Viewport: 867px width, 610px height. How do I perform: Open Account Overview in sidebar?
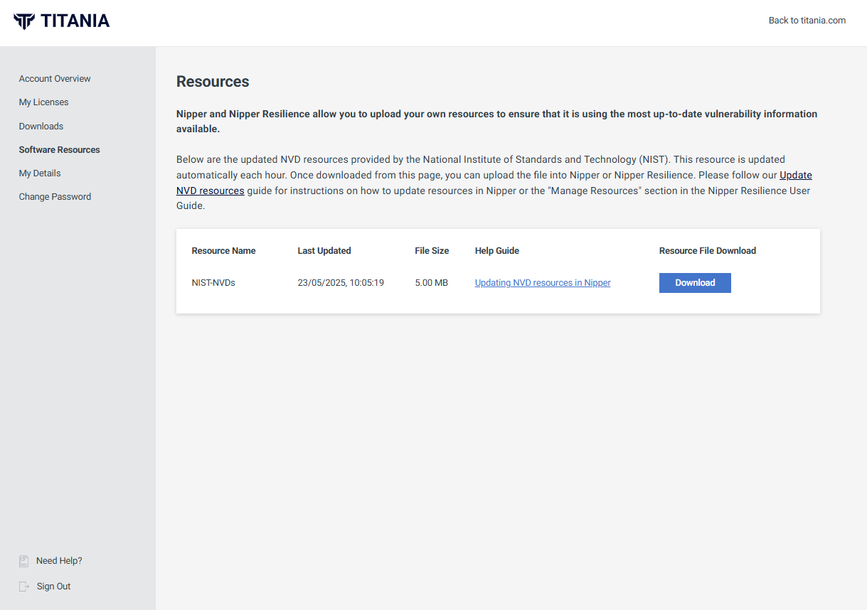click(x=55, y=79)
